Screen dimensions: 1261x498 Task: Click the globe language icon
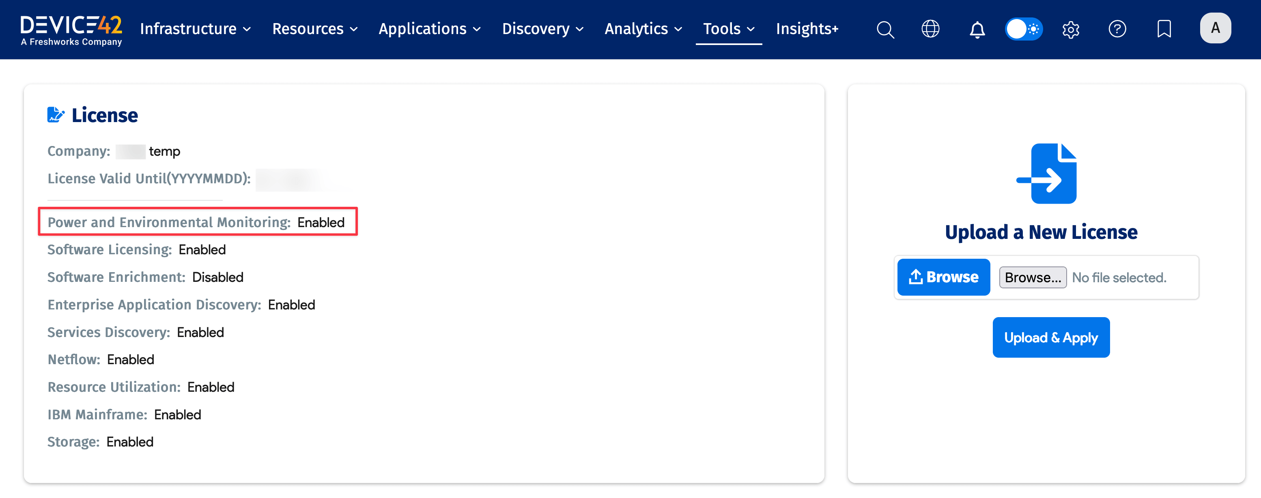(930, 29)
